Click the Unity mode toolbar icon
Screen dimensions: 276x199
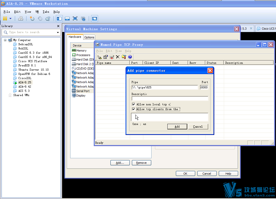coord(83,19)
